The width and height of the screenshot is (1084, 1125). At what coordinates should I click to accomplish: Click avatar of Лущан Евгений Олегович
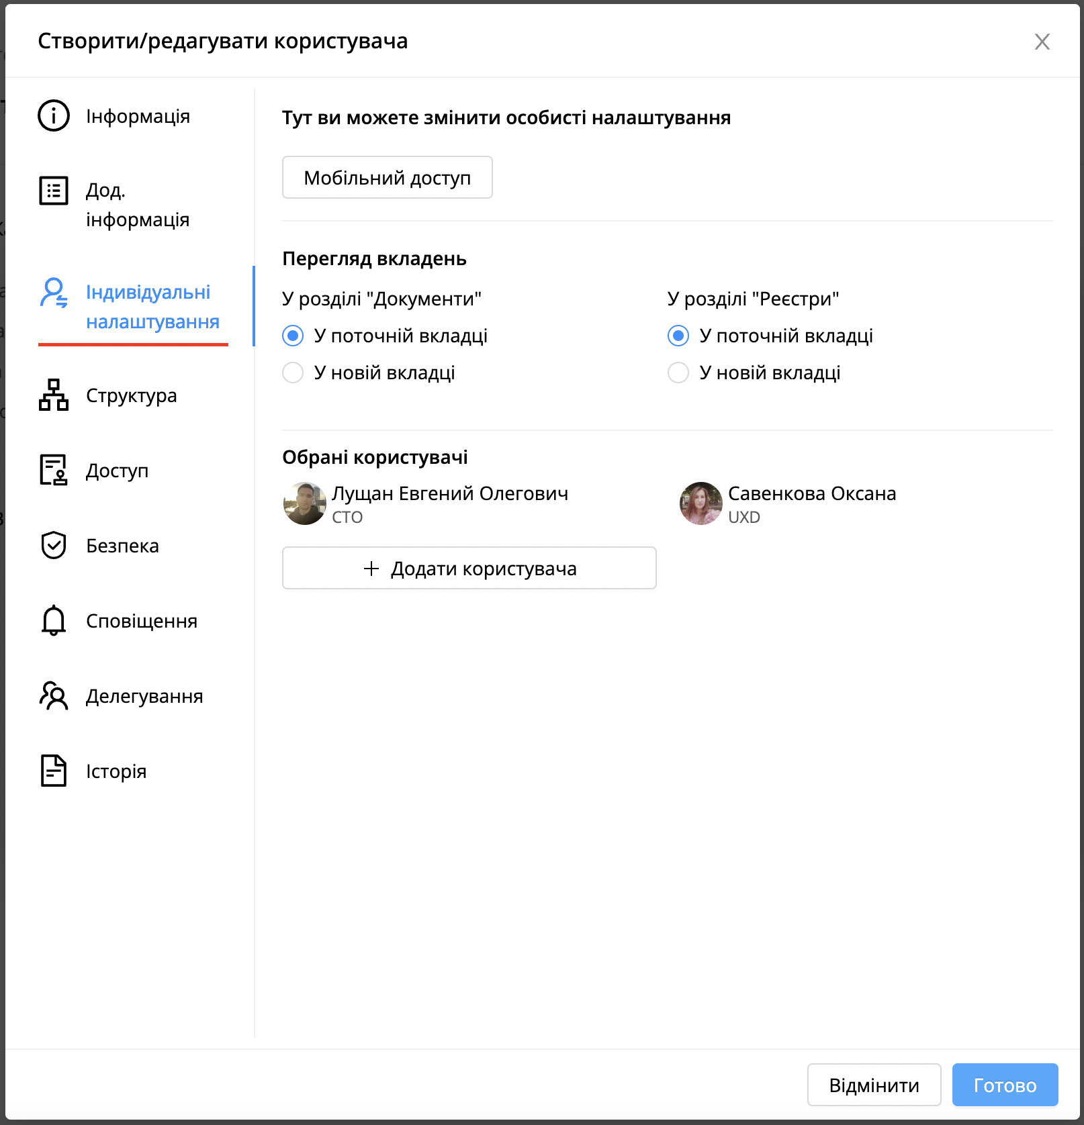pos(304,503)
